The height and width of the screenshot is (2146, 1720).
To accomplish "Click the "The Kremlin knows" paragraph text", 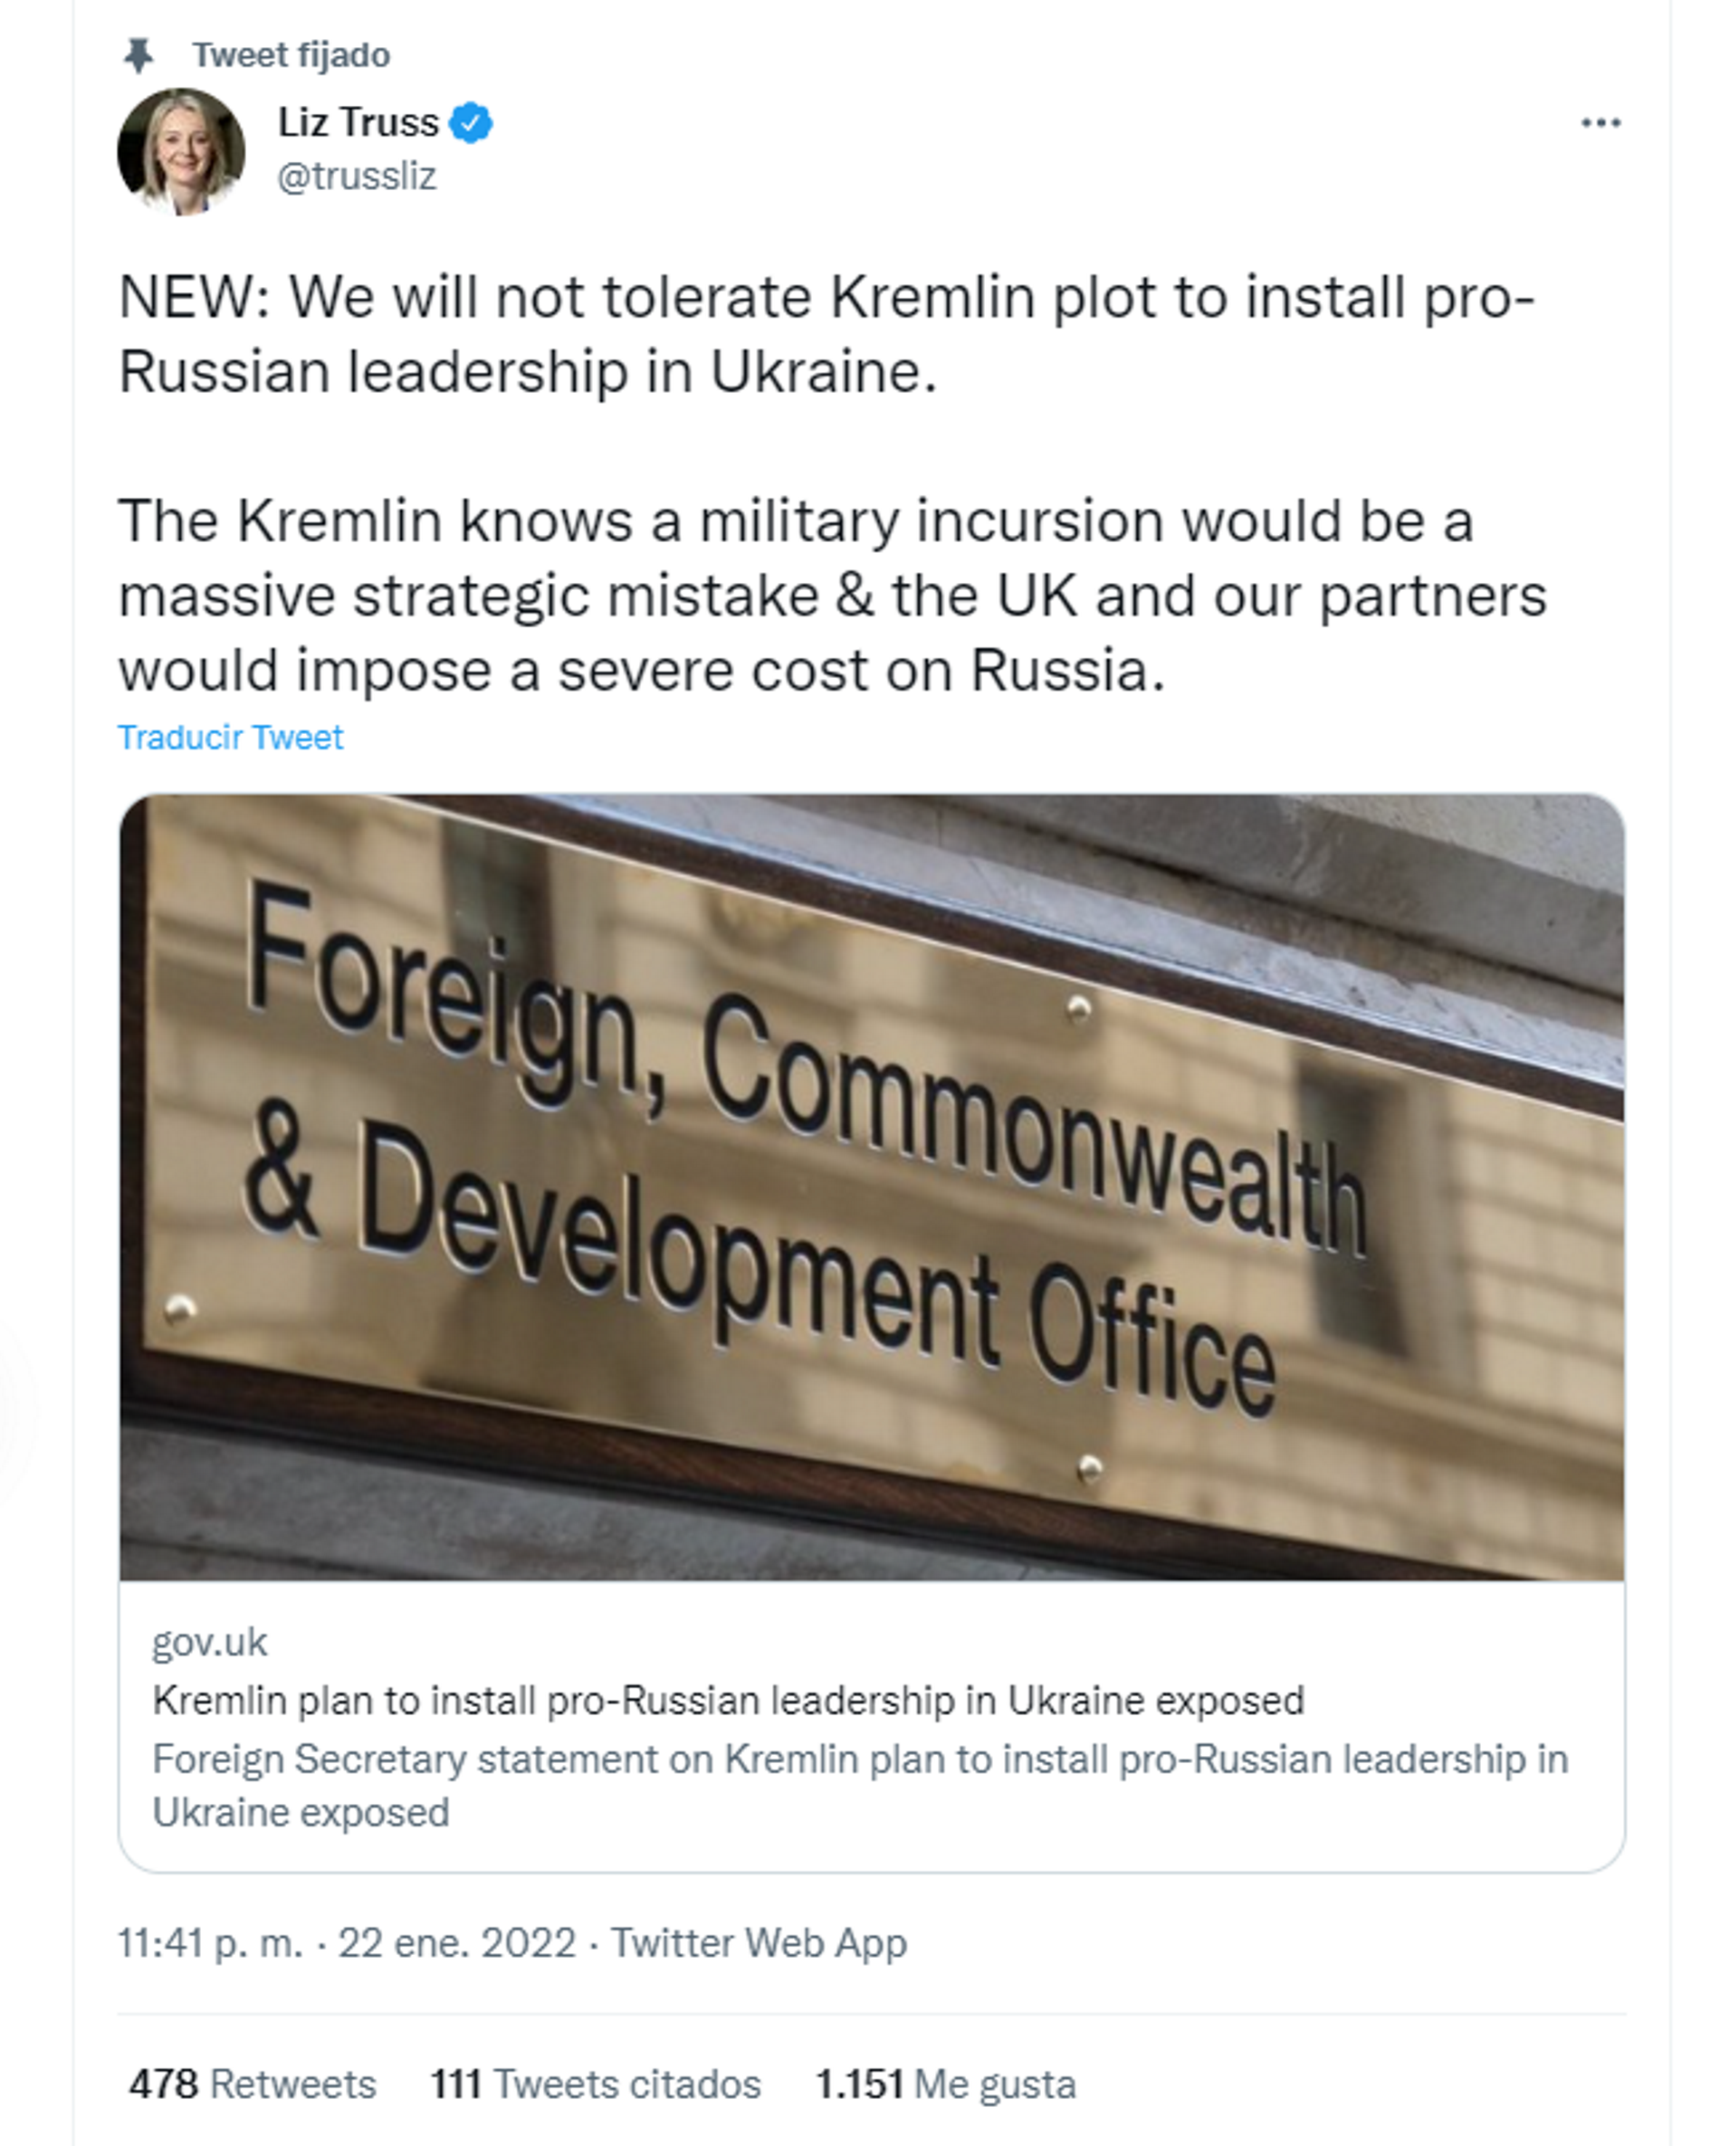I will tap(832, 596).
